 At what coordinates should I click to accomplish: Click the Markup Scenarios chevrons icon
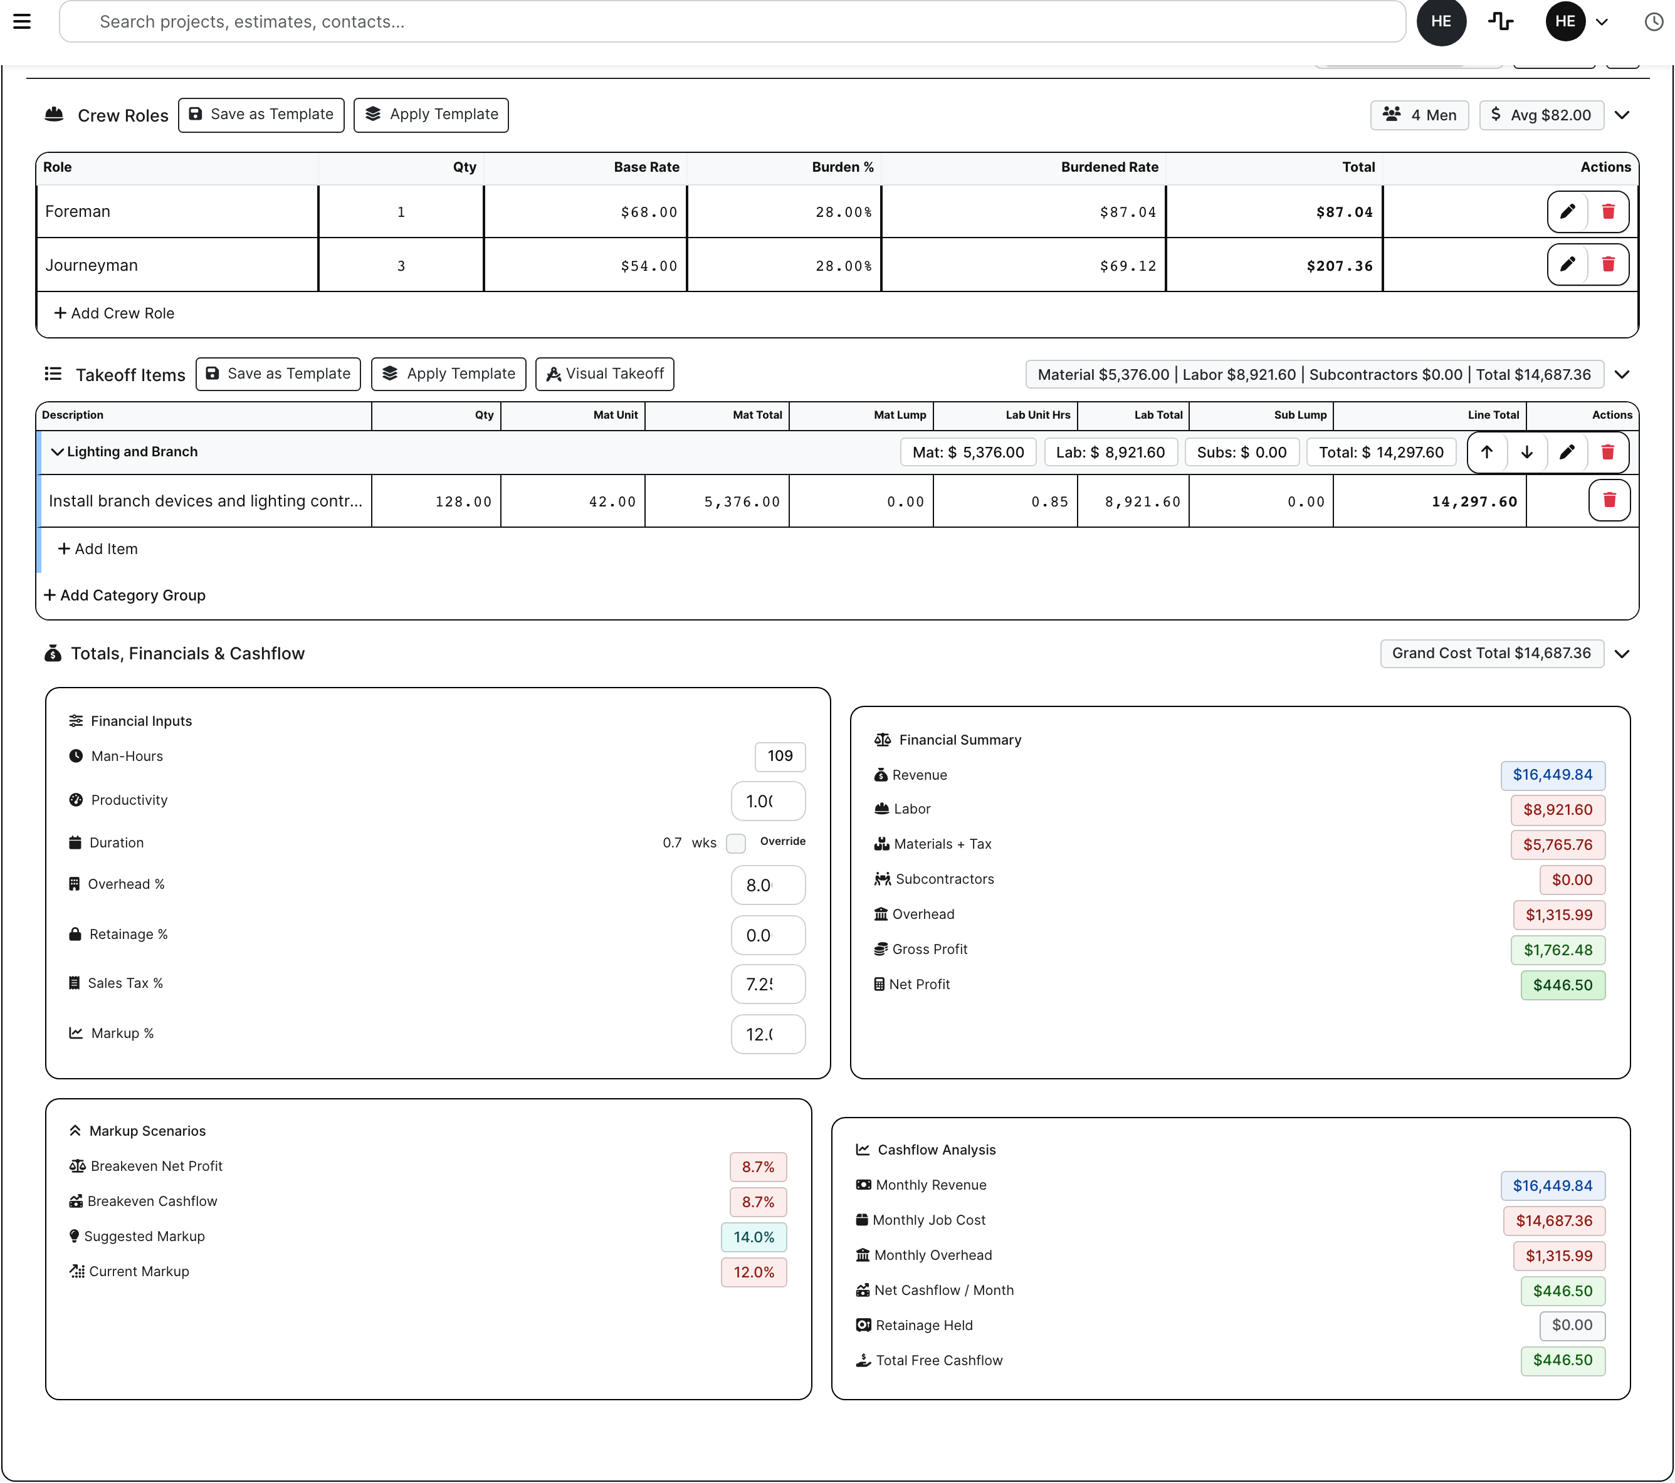click(75, 1131)
